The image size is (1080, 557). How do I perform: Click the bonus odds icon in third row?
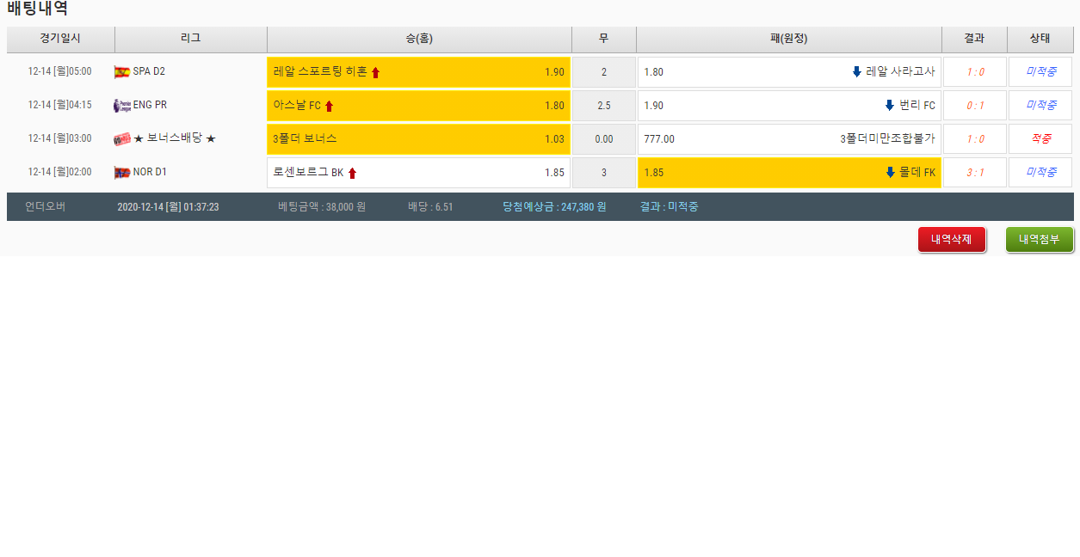point(121,139)
